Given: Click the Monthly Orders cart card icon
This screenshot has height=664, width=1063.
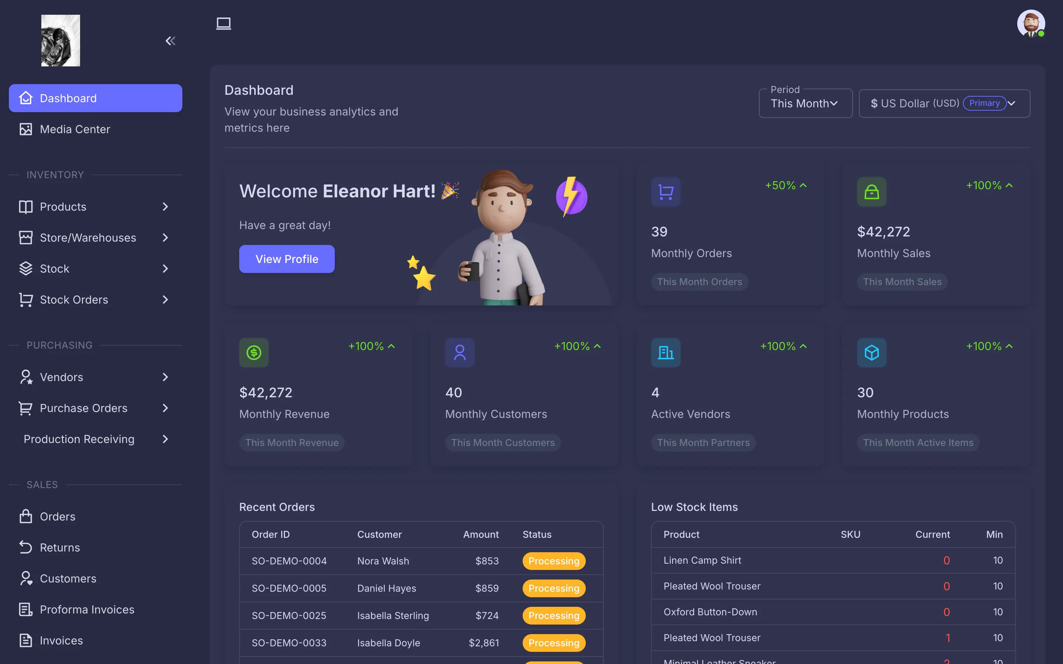Looking at the screenshot, I should 665,192.
